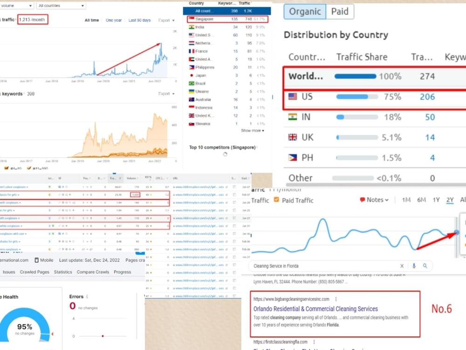Open the All countries dropdown
466x350 pixels.
click(61, 6)
